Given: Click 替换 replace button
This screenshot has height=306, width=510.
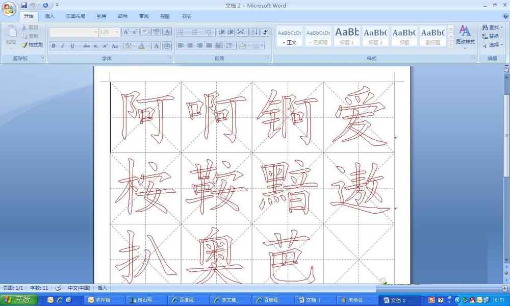Looking at the screenshot, I should click(x=491, y=36).
